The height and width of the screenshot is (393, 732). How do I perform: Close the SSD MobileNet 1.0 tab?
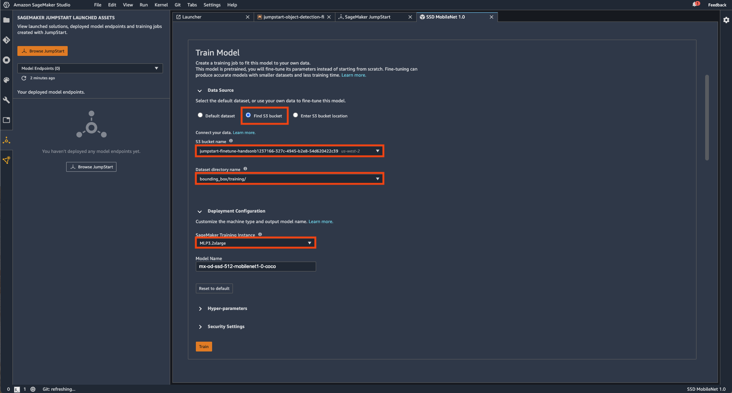coord(492,17)
